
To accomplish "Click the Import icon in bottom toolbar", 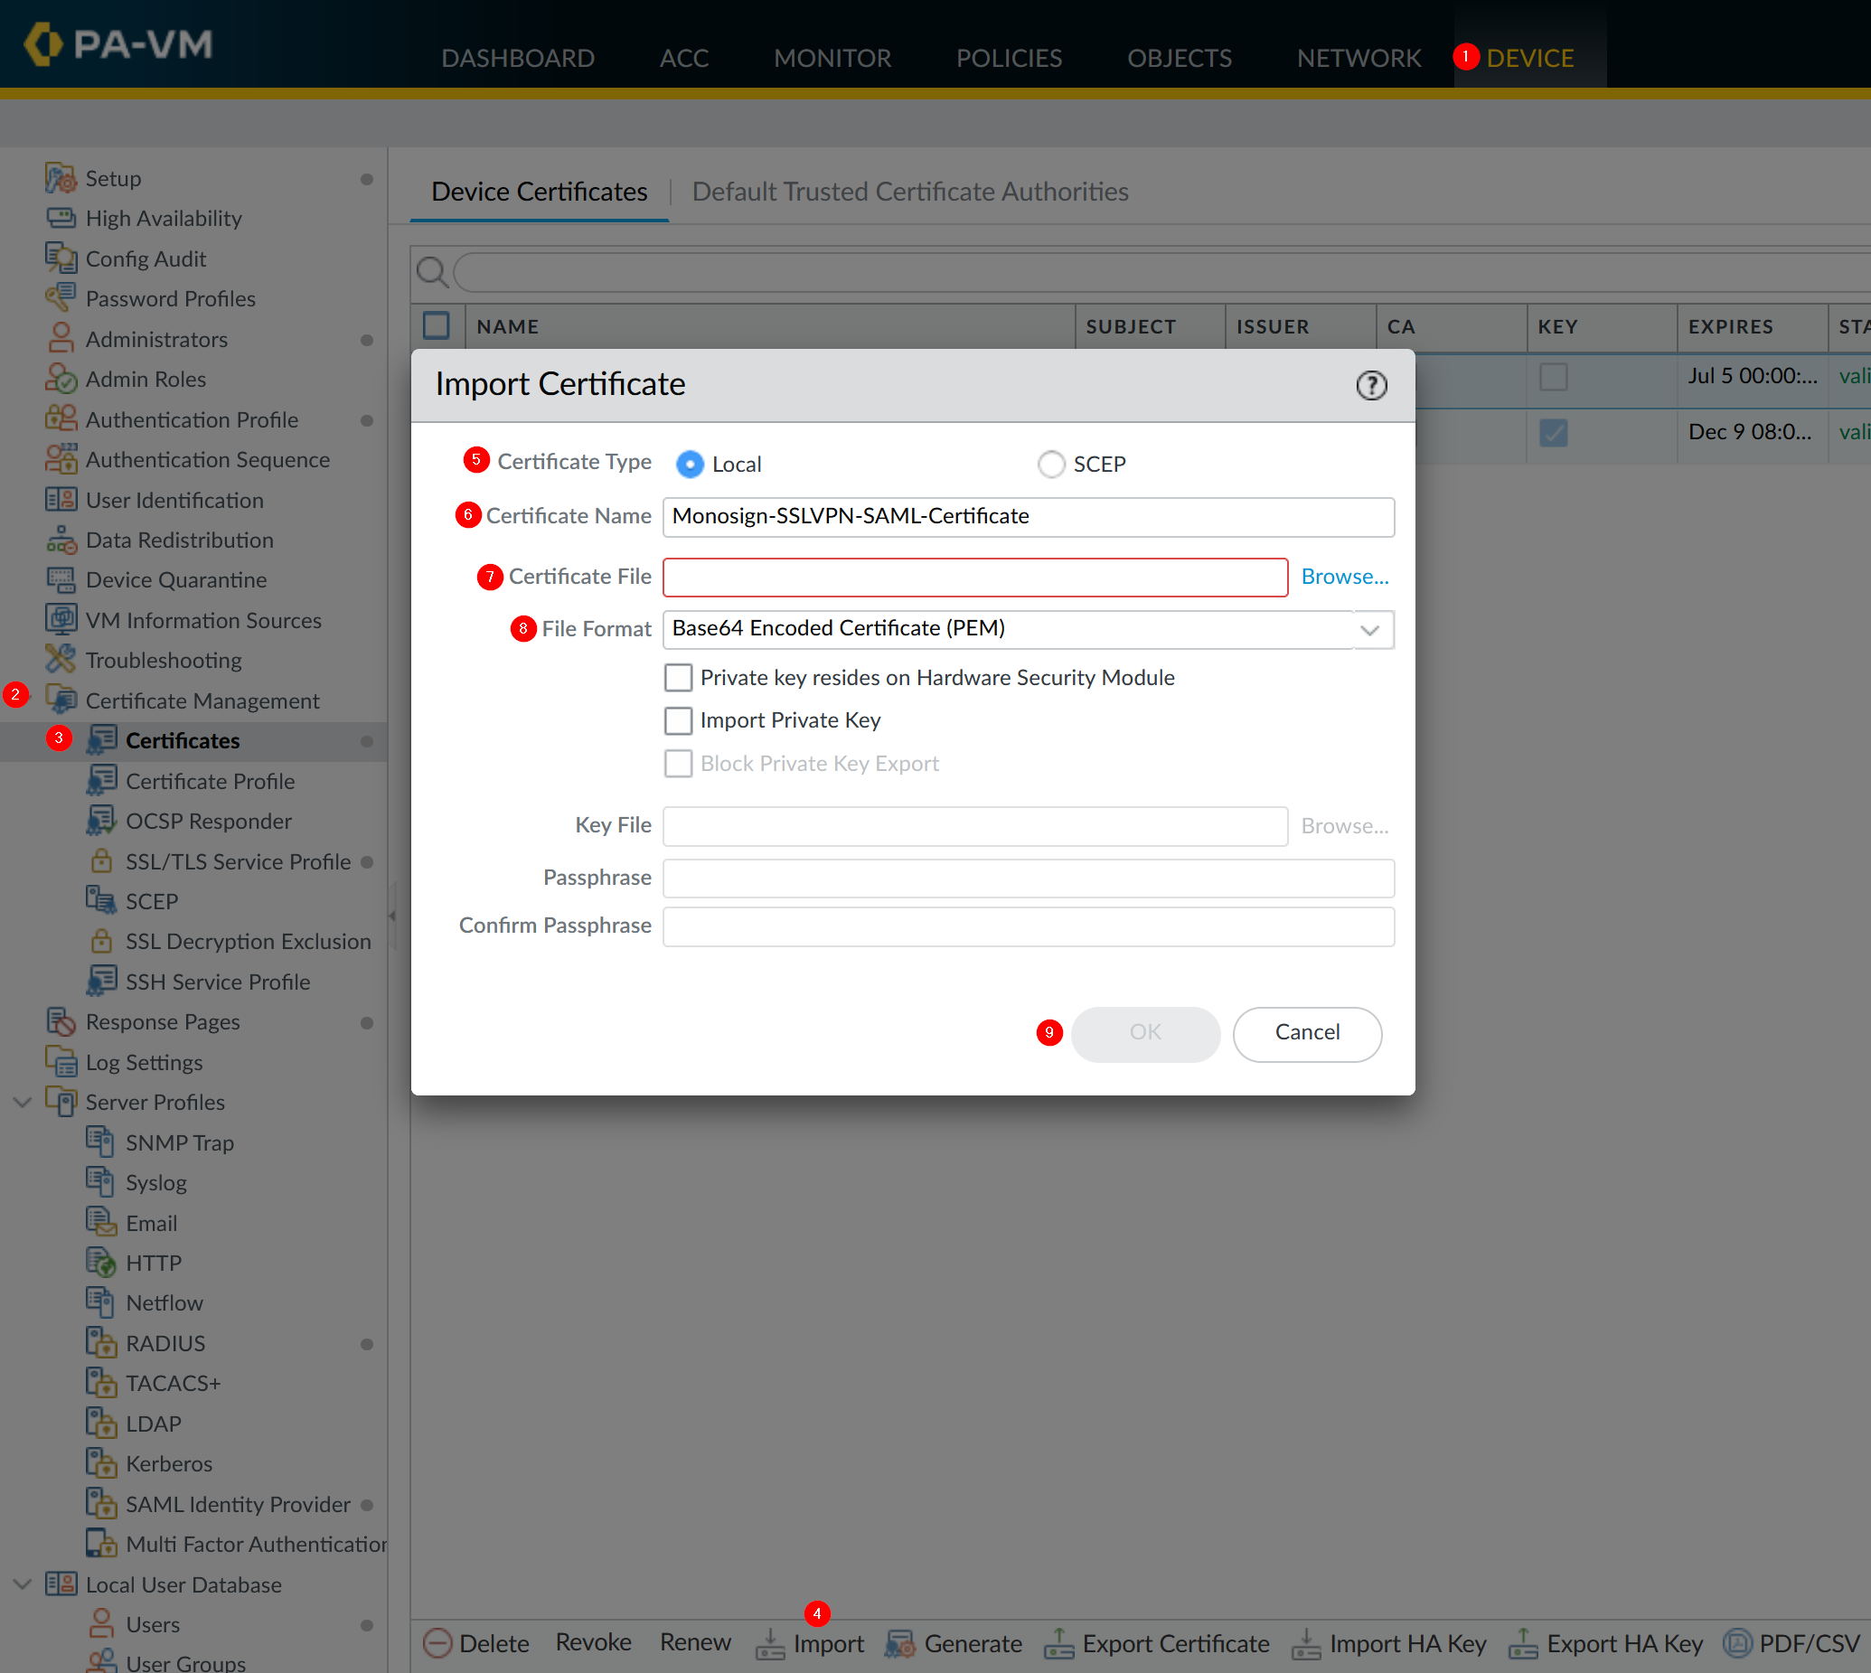I will tap(770, 1644).
